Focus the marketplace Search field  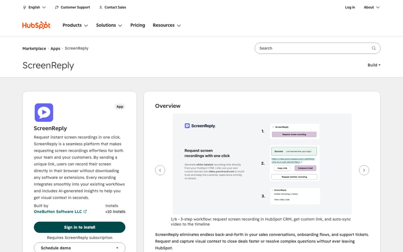[317, 48]
